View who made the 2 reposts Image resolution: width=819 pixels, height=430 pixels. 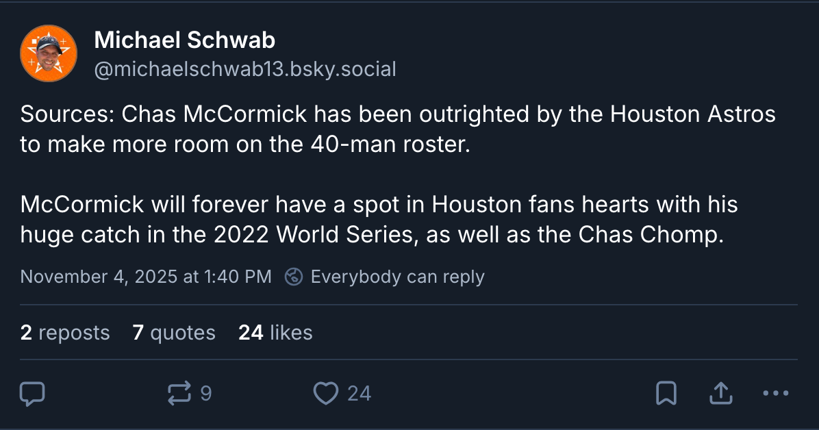click(65, 332)
